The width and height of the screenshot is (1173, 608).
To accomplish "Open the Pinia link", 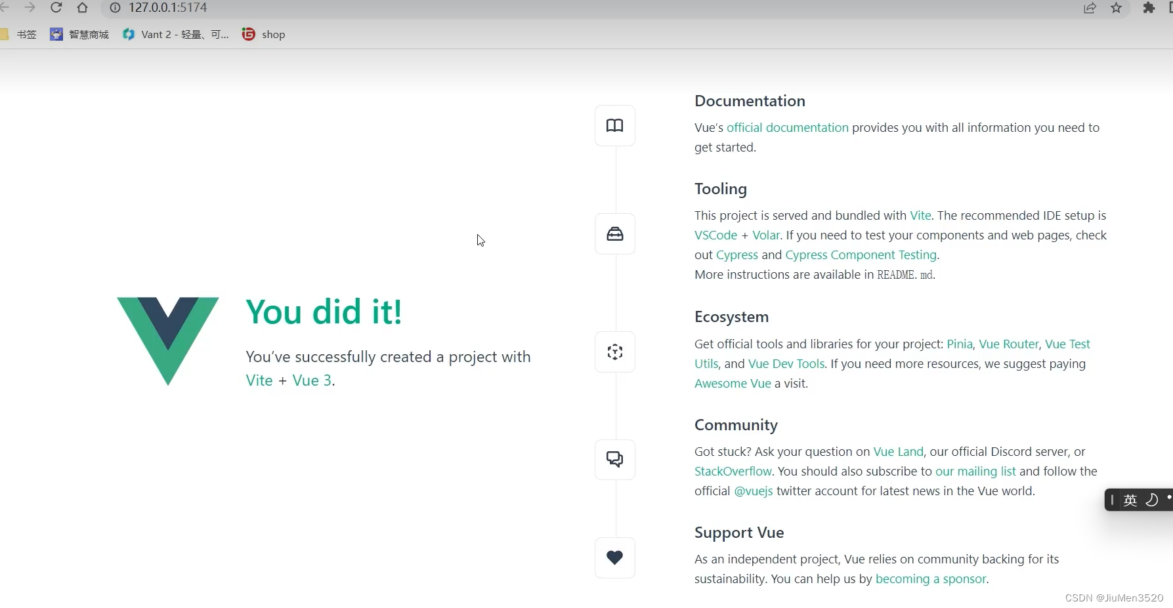I will 959,344.
